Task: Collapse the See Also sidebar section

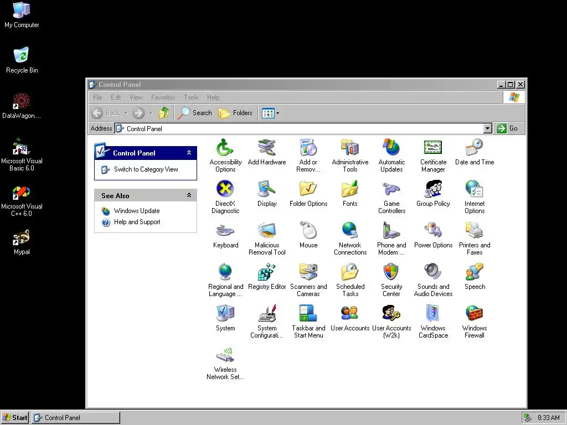Action: pyautogui.click(x=189, y=195)
